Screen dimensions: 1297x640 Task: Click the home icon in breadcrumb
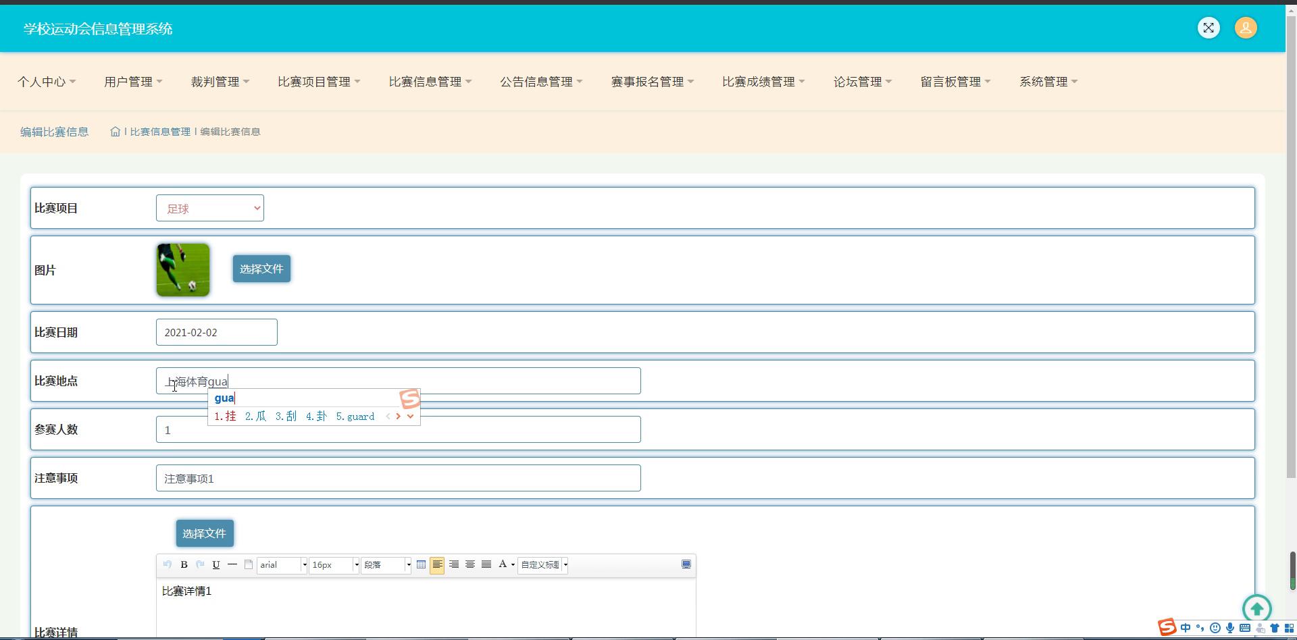click(x=116, y=132)
